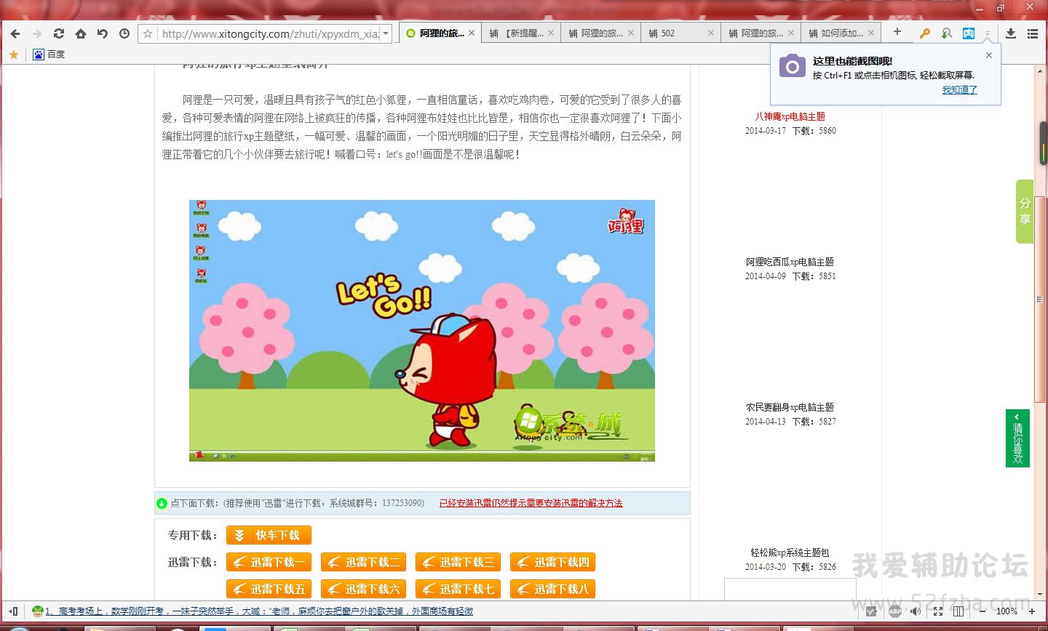
Task: Expand the address bar URL dropdown
Action: pos(386,33)
